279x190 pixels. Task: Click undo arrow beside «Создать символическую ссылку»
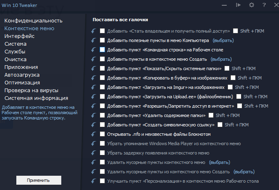pos(94,125)
